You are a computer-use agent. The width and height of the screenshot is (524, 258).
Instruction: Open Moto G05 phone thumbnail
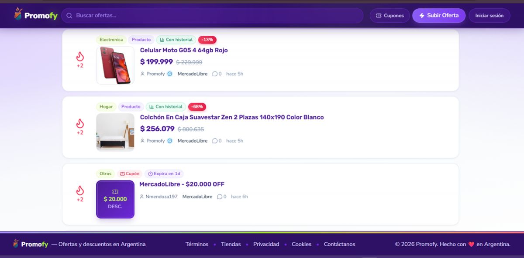click(115, 65)
